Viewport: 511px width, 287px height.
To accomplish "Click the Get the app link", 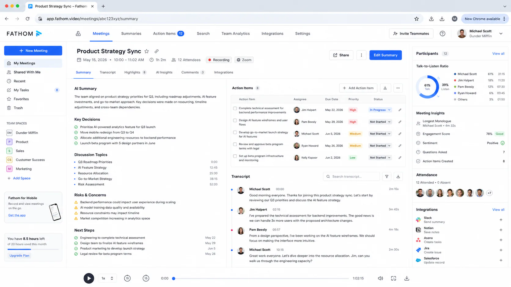I will tap(17, 215).
